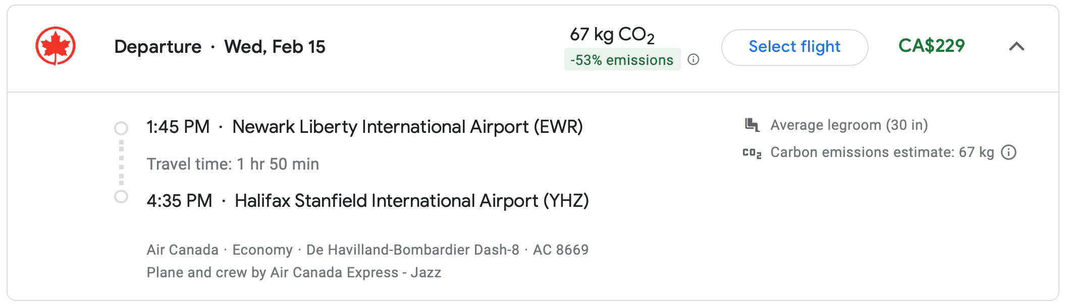Collapse the flight details with the chevron

(x=1017, y=47)
